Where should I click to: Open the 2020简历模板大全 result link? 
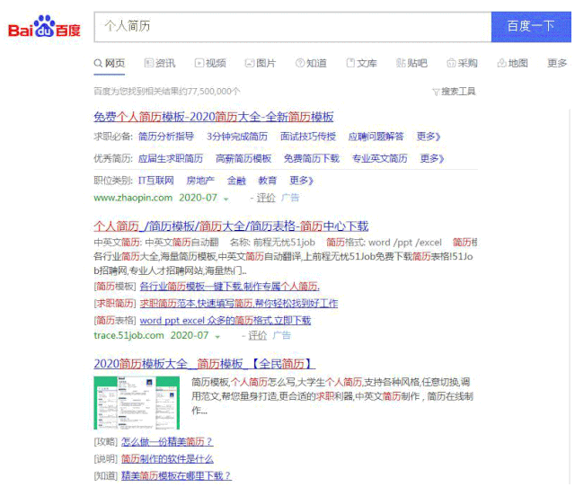coord(204,364)
